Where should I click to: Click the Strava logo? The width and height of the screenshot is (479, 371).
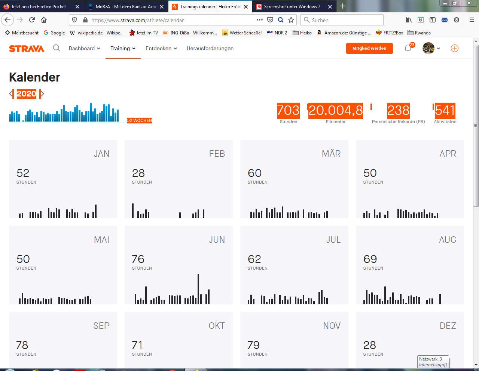[27, 49]
